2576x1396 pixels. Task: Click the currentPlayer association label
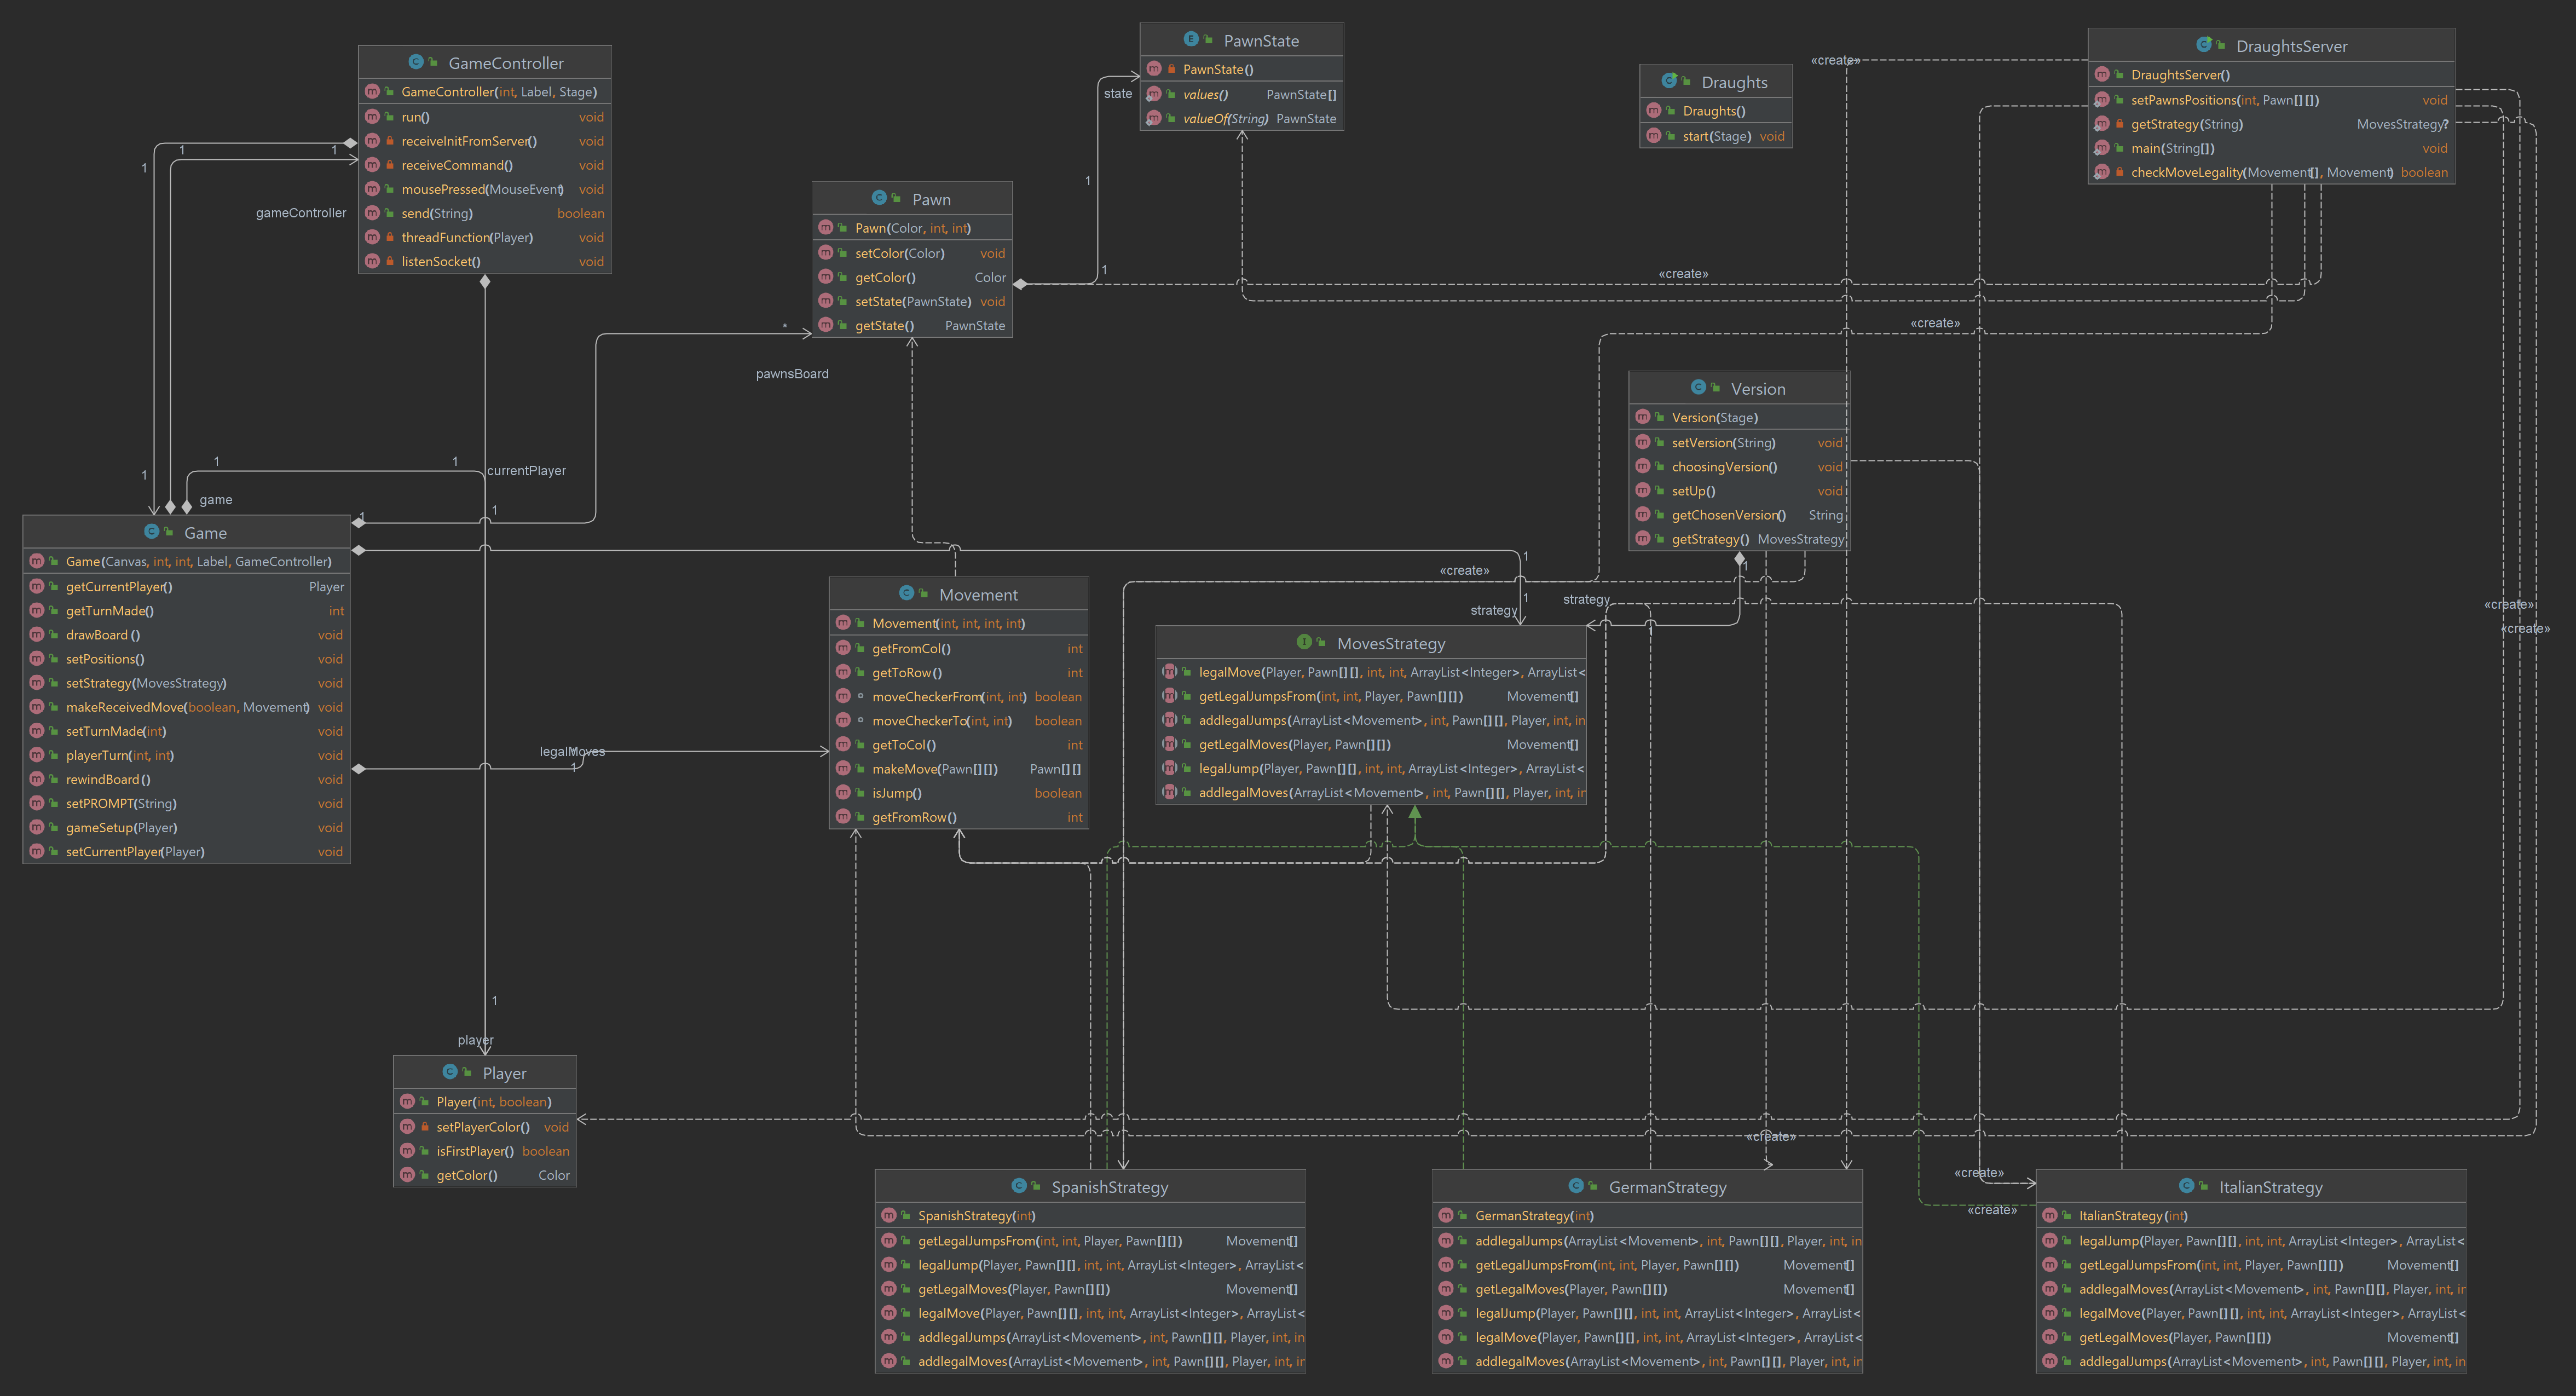coord(527,471)
